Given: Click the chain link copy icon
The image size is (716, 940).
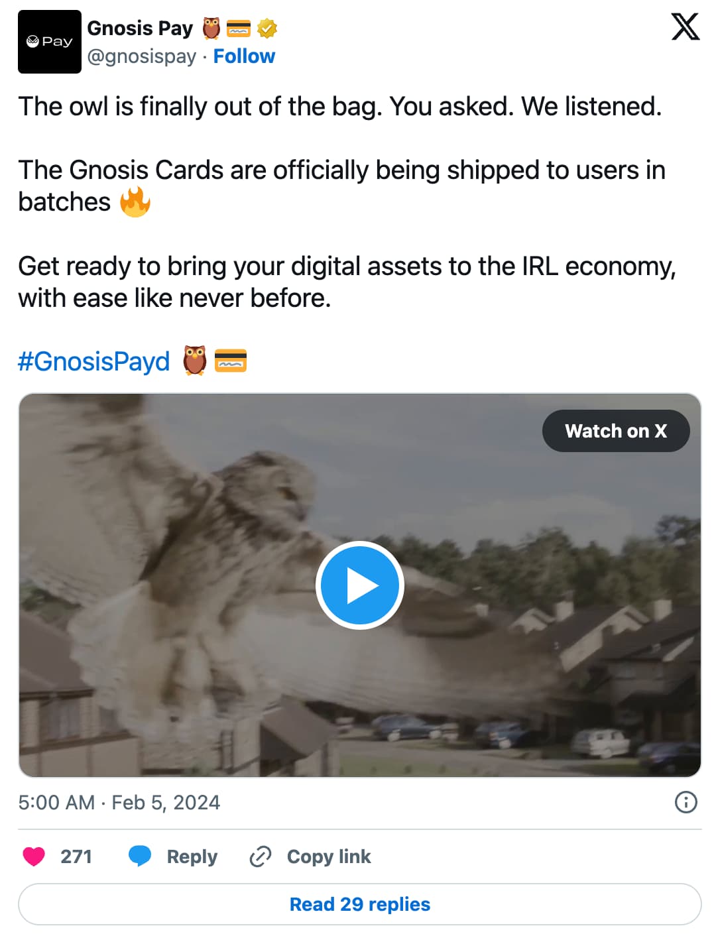Looking at the screenshot, I should pos(260,856).
